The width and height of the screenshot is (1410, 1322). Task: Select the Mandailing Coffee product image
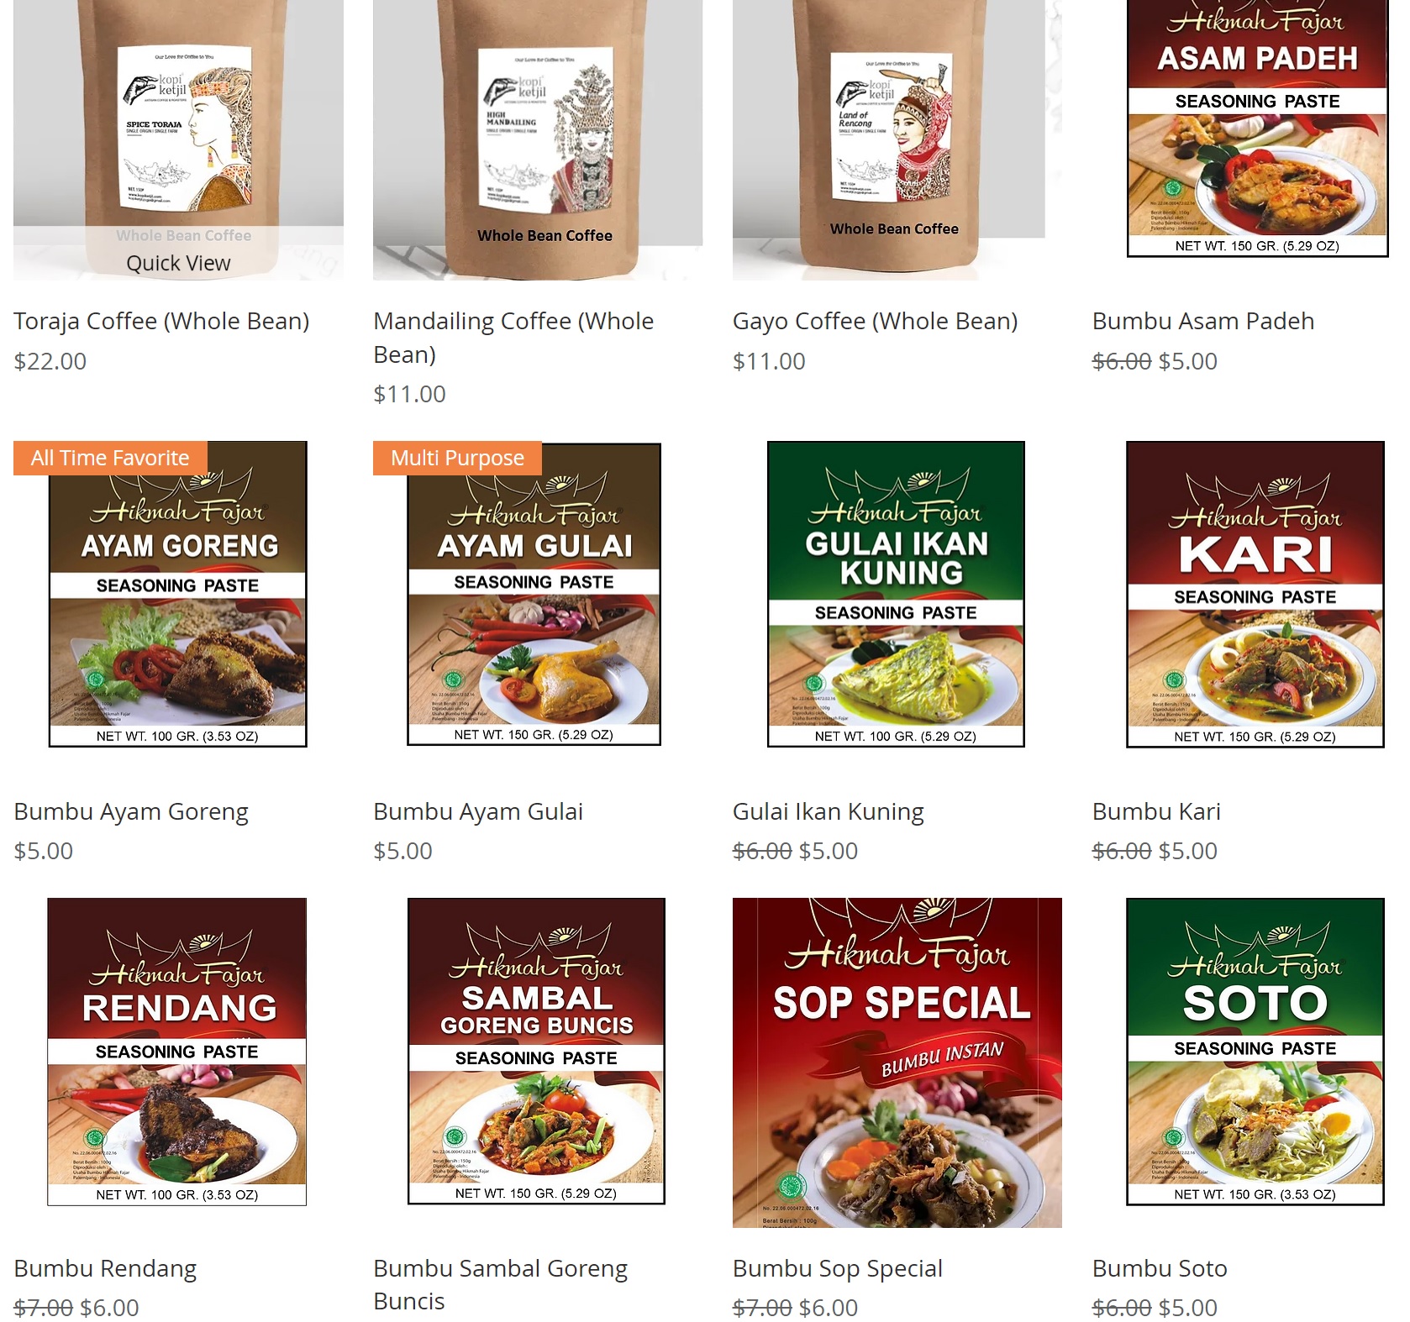point(538,139)
